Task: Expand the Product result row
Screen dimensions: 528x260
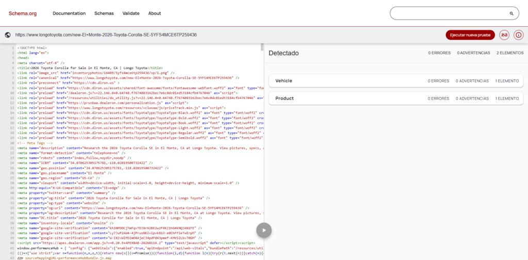Action: (x=395, y=98)
